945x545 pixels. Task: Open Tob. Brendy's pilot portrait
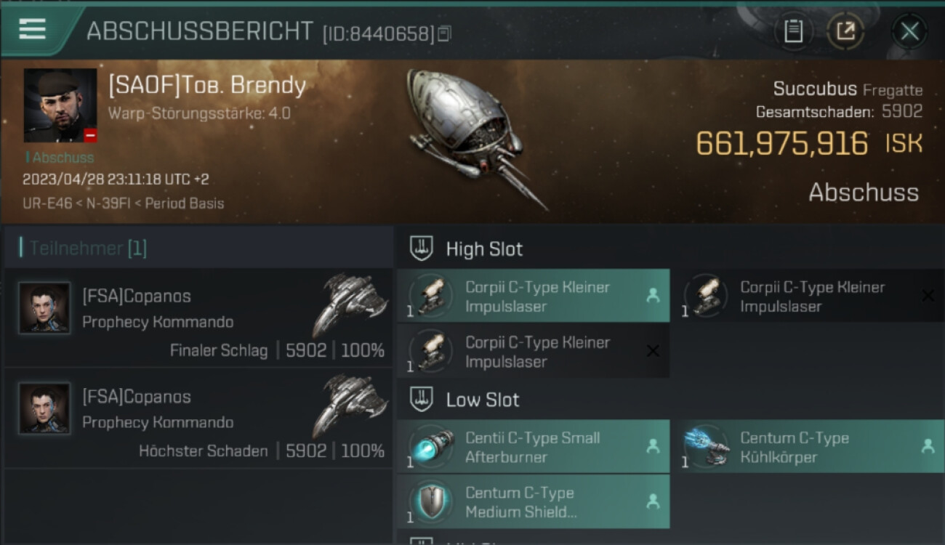(x=60, y=105)
